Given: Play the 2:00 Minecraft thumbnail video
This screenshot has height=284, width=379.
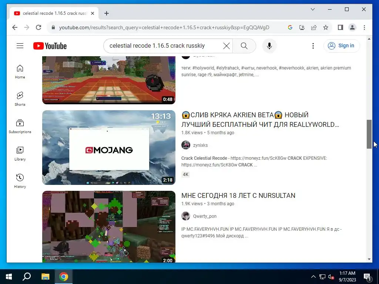Looking at the screenshot, I should pyautogui.click(x=109, y=227).
